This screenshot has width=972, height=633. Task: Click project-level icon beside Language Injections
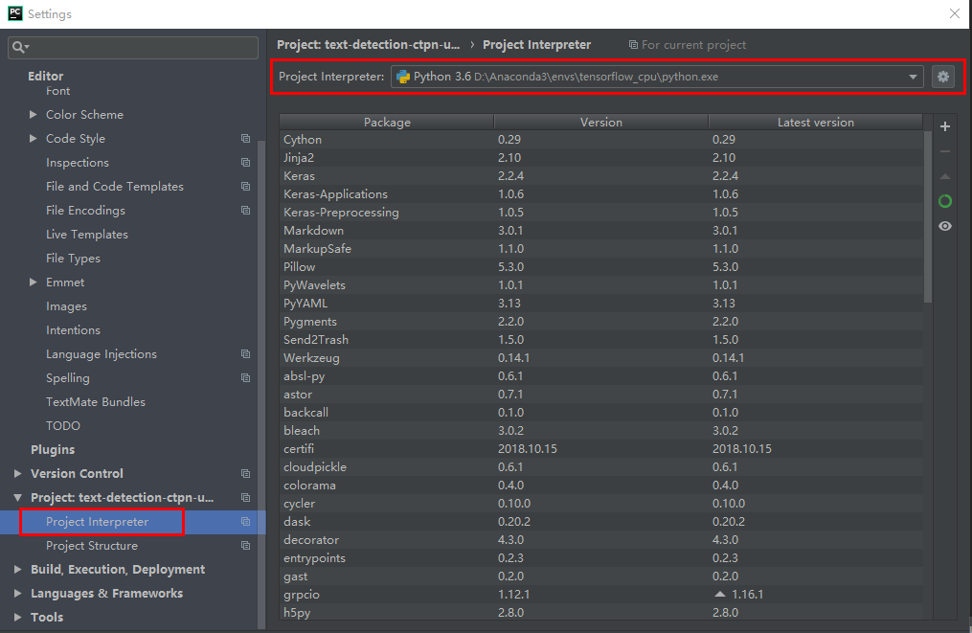click(x=245, y=354)
